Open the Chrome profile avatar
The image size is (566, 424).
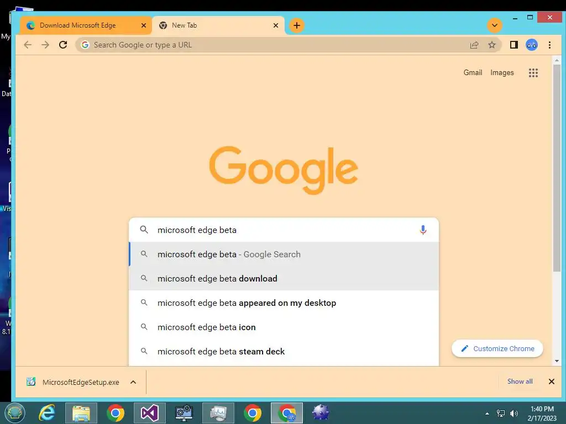[532, 45]
